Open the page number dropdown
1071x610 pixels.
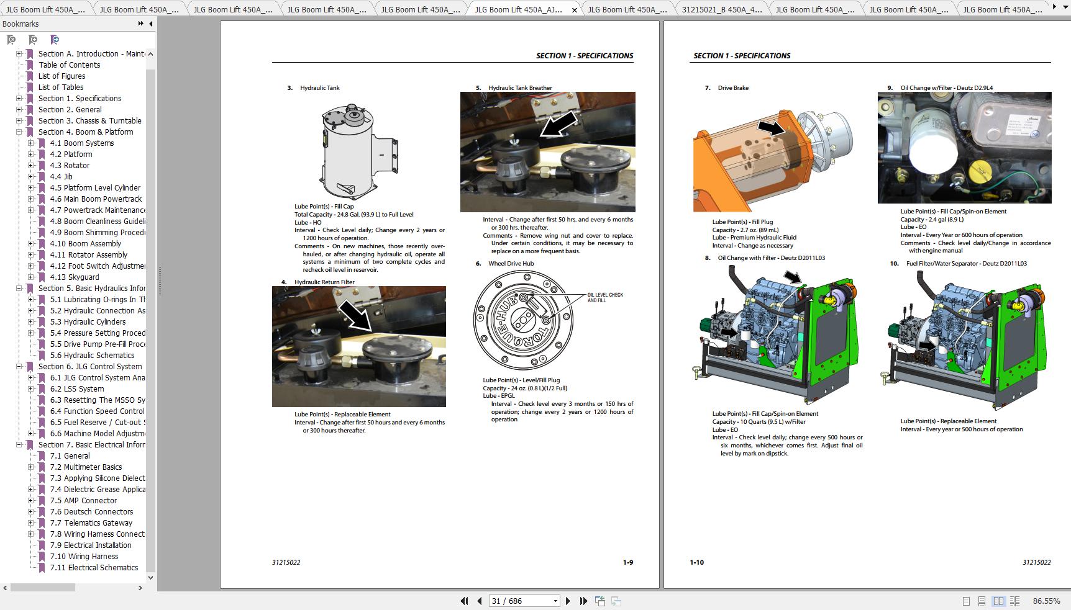(x=555, y=601)
